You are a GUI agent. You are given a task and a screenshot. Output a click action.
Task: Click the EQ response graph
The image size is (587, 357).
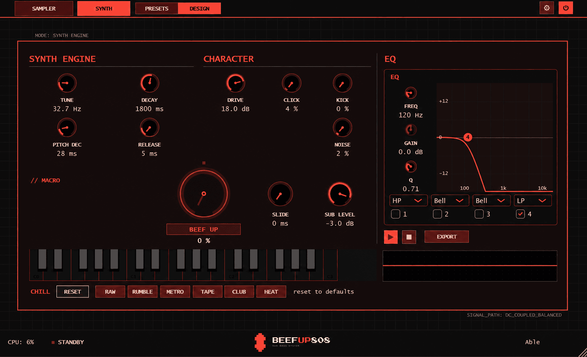pyautogui.click(x=495, y=137)
